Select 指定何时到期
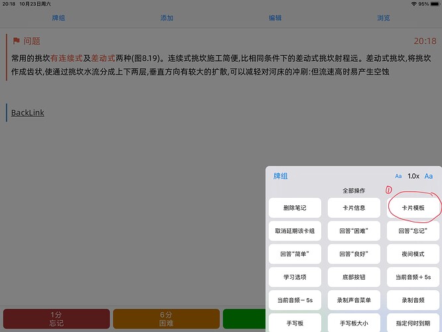Viewport: 442px width, 332px height. 413,323
